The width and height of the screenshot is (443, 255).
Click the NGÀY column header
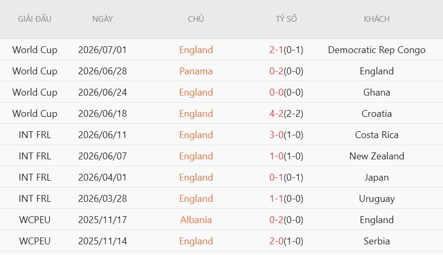[x=102, y=19]
